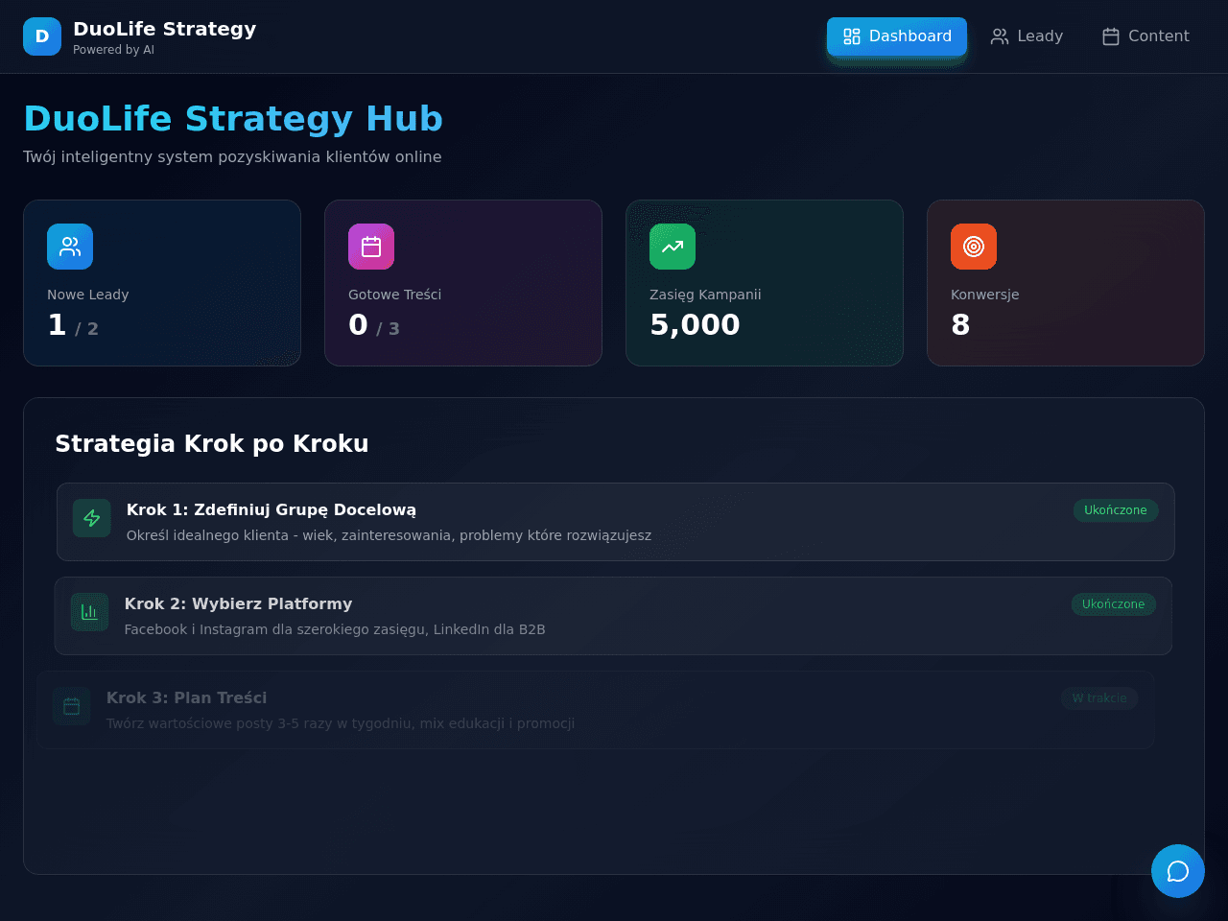Screen dimensions: 1228x921
Task: Open the Dashboard tab
Action: (x=897, y=36)
